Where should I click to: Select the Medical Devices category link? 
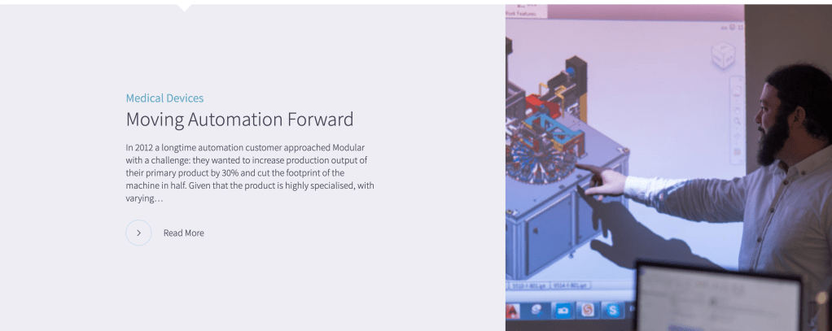[164, 98]
